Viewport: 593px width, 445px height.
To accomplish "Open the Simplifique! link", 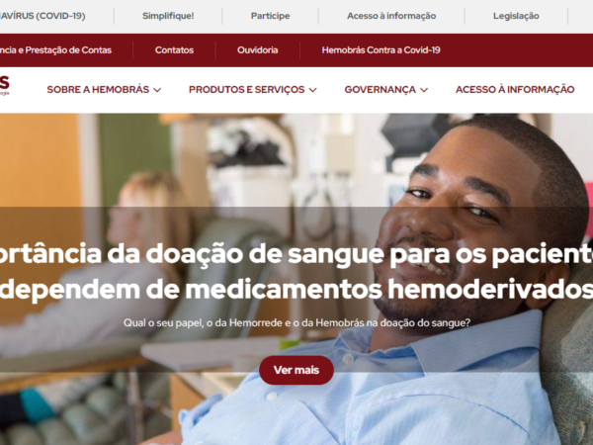I will (x=168, y=16).
